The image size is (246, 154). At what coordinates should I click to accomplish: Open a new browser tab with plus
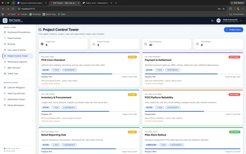[116, 3]
